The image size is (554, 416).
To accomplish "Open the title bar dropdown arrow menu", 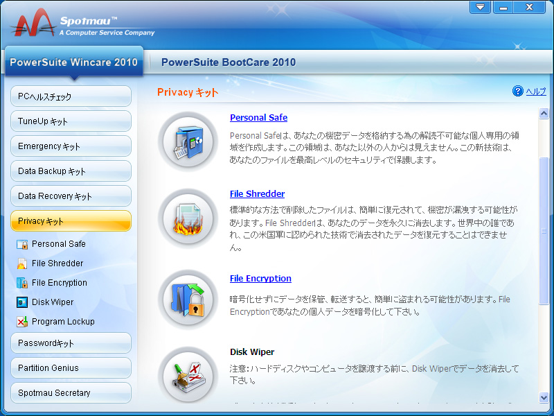I will 480,7.
